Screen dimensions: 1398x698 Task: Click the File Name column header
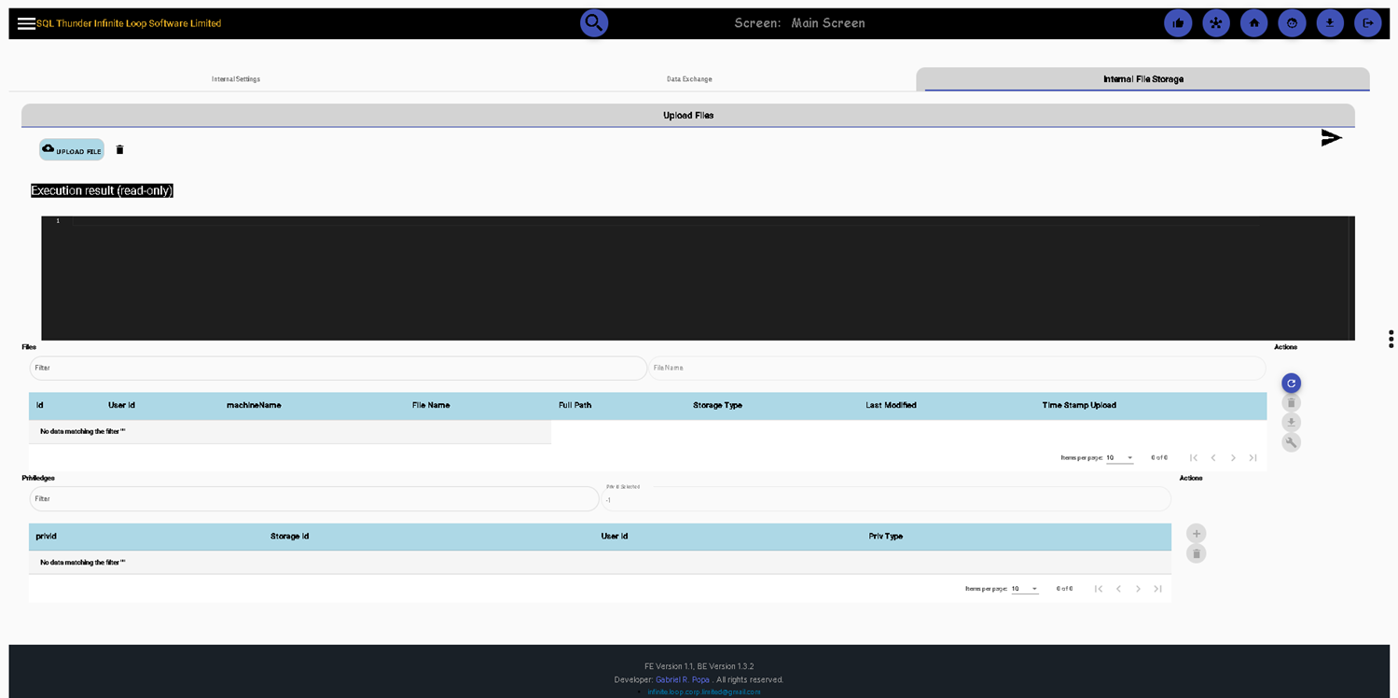[431, 405]
